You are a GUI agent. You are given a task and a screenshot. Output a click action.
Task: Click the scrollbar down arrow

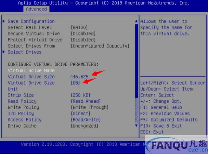pos(136,126)
